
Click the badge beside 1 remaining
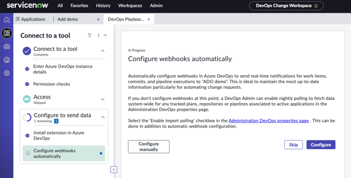[x=56, y=121]
